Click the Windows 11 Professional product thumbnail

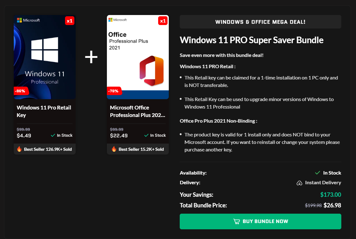tap(44, 57)
